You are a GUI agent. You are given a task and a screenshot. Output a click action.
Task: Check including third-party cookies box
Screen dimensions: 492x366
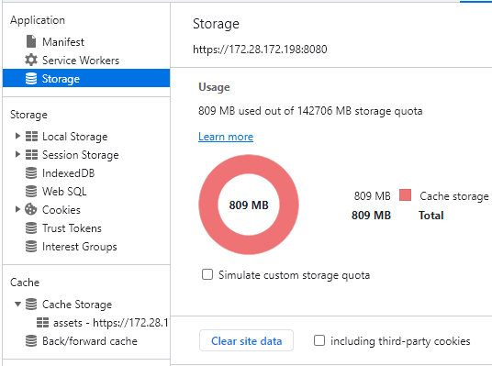click(x=319, y=340)
